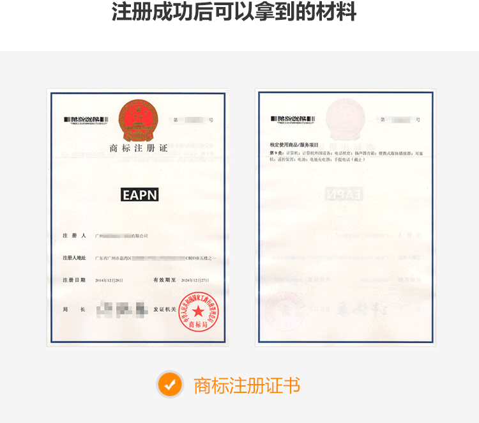Click the heading 注册成功后可以拿到的材料
This screenshot has height=423, width=479.
click(x=234, y=12)
